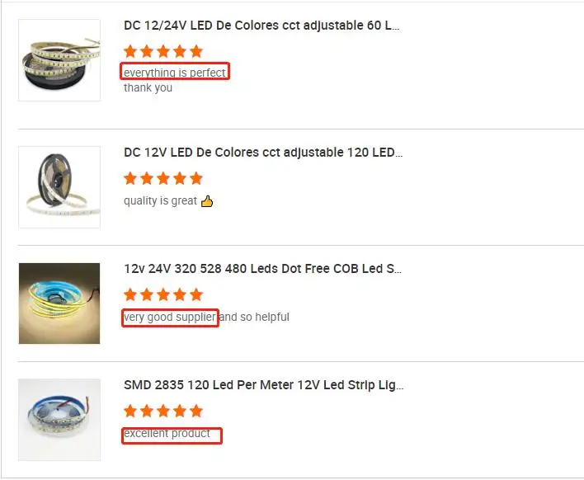Image resolution: width=584 pixels, height=480 pixels.
Task: Click the 'thank you' review line
Action: [x=148, y=88]
